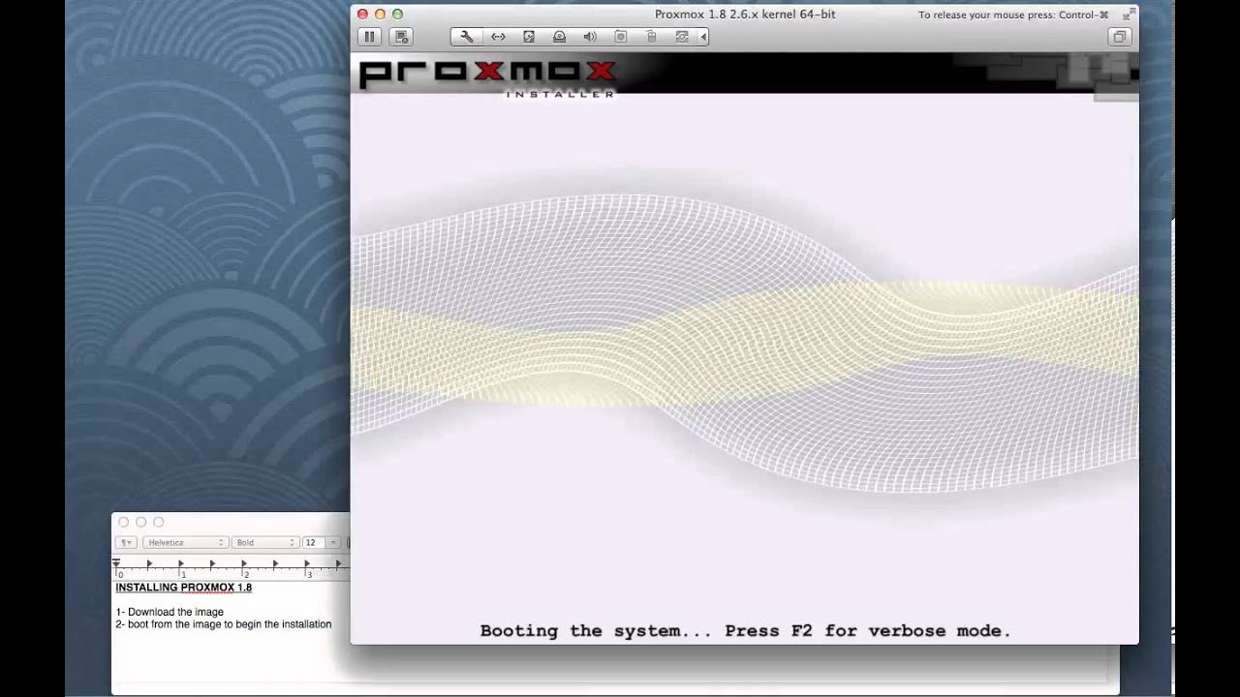Viewport: 1240px width, 697px height.
Task: Click the font size field showing 12
Action: (314, 543)
